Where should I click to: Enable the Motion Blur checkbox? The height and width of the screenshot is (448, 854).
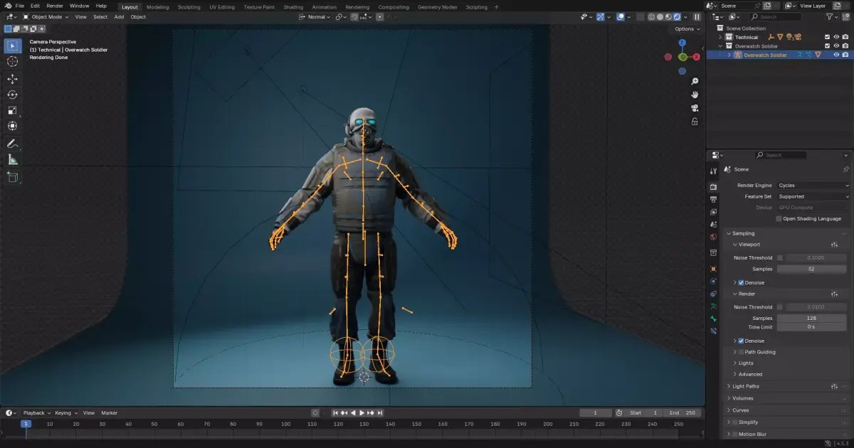[734, 434]
